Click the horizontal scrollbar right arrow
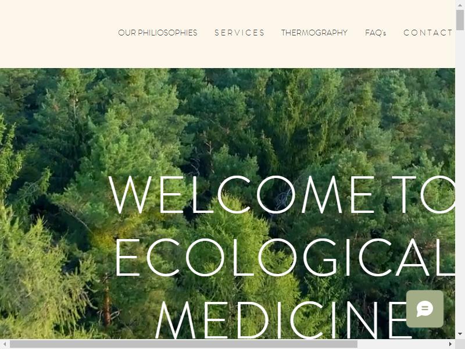Viewport: 465px width, 349px height. (x=450, y=344)
